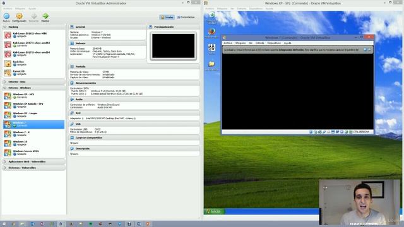Click the Windows Server 2016 OS icon
This screenshot has height=227, width=404.
[x=8, y=153]
